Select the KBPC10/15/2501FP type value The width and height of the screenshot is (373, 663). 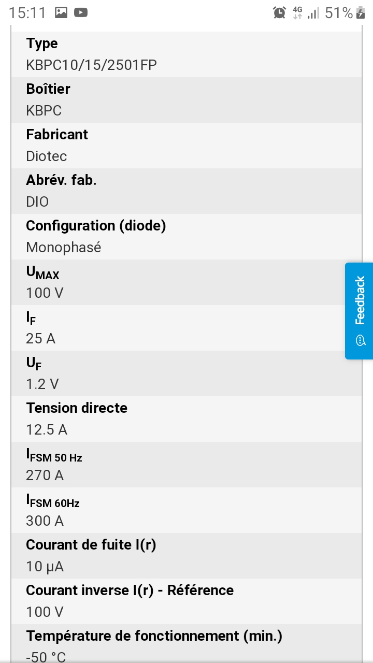pos(91,65)
